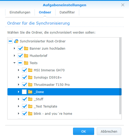This screenshot has width=129, height=137.
Task: Open the Dateifilter tab
Action: [67, 12]
